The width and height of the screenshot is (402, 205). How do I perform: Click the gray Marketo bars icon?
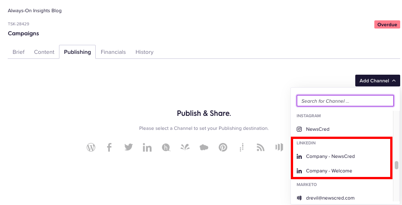click(279, 148)
